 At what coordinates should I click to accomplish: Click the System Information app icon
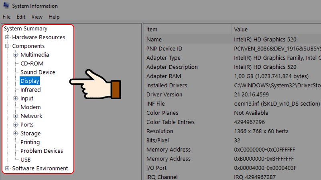[x=6, y=6]
